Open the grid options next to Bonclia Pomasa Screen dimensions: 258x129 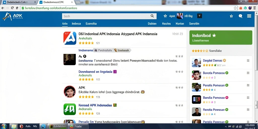point(248,73)
